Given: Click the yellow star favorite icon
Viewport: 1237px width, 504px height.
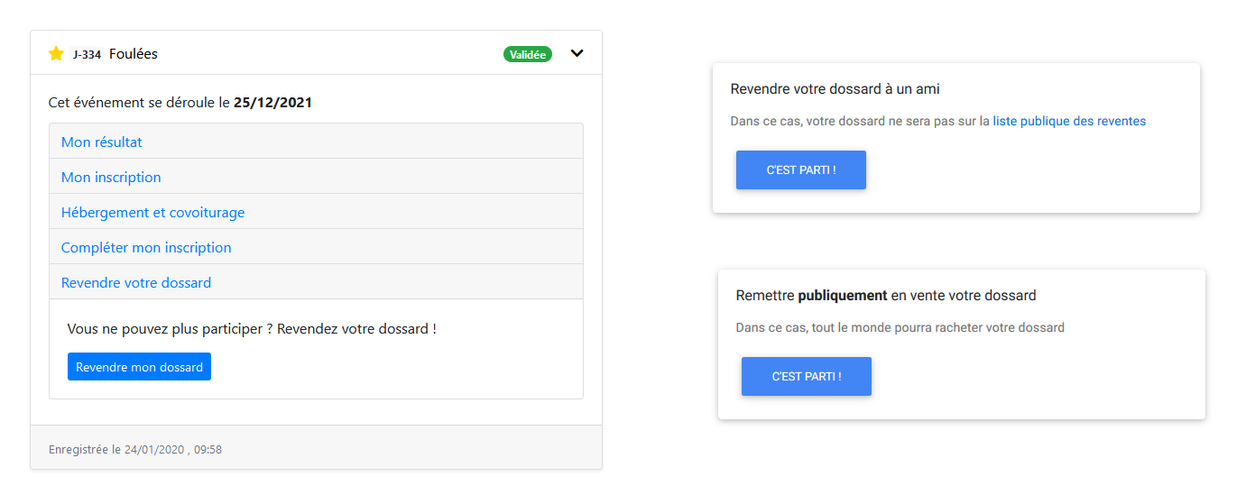Looking at the screenshot, I should tap(56, 54).
